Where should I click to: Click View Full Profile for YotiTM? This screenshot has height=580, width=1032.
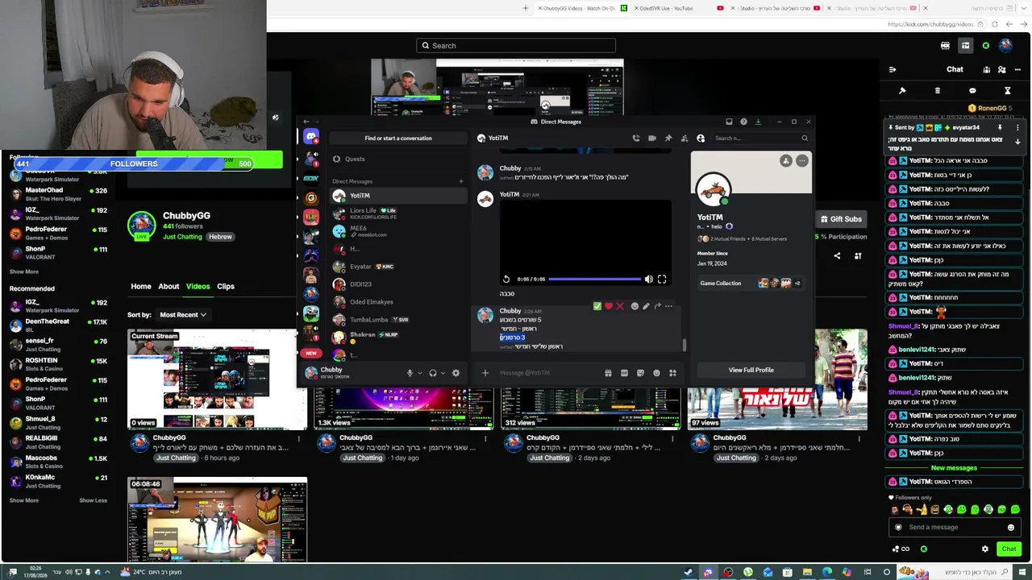(x=751, y=371)
